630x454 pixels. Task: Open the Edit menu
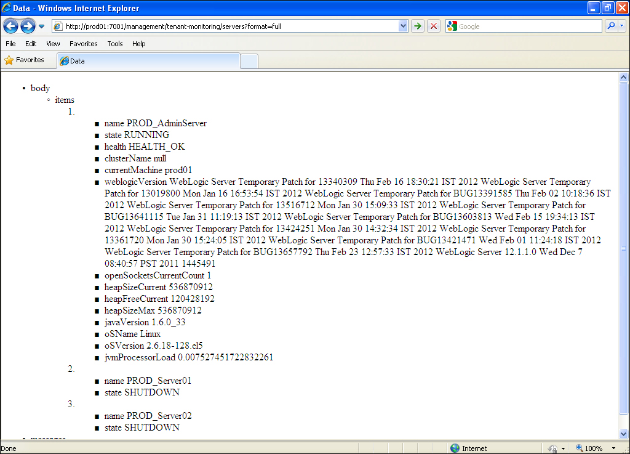pyautogui.click(x=31, y=44)
